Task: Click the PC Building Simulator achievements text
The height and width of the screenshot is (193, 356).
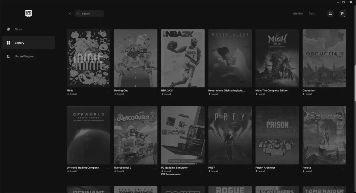Action: [171, 174]
